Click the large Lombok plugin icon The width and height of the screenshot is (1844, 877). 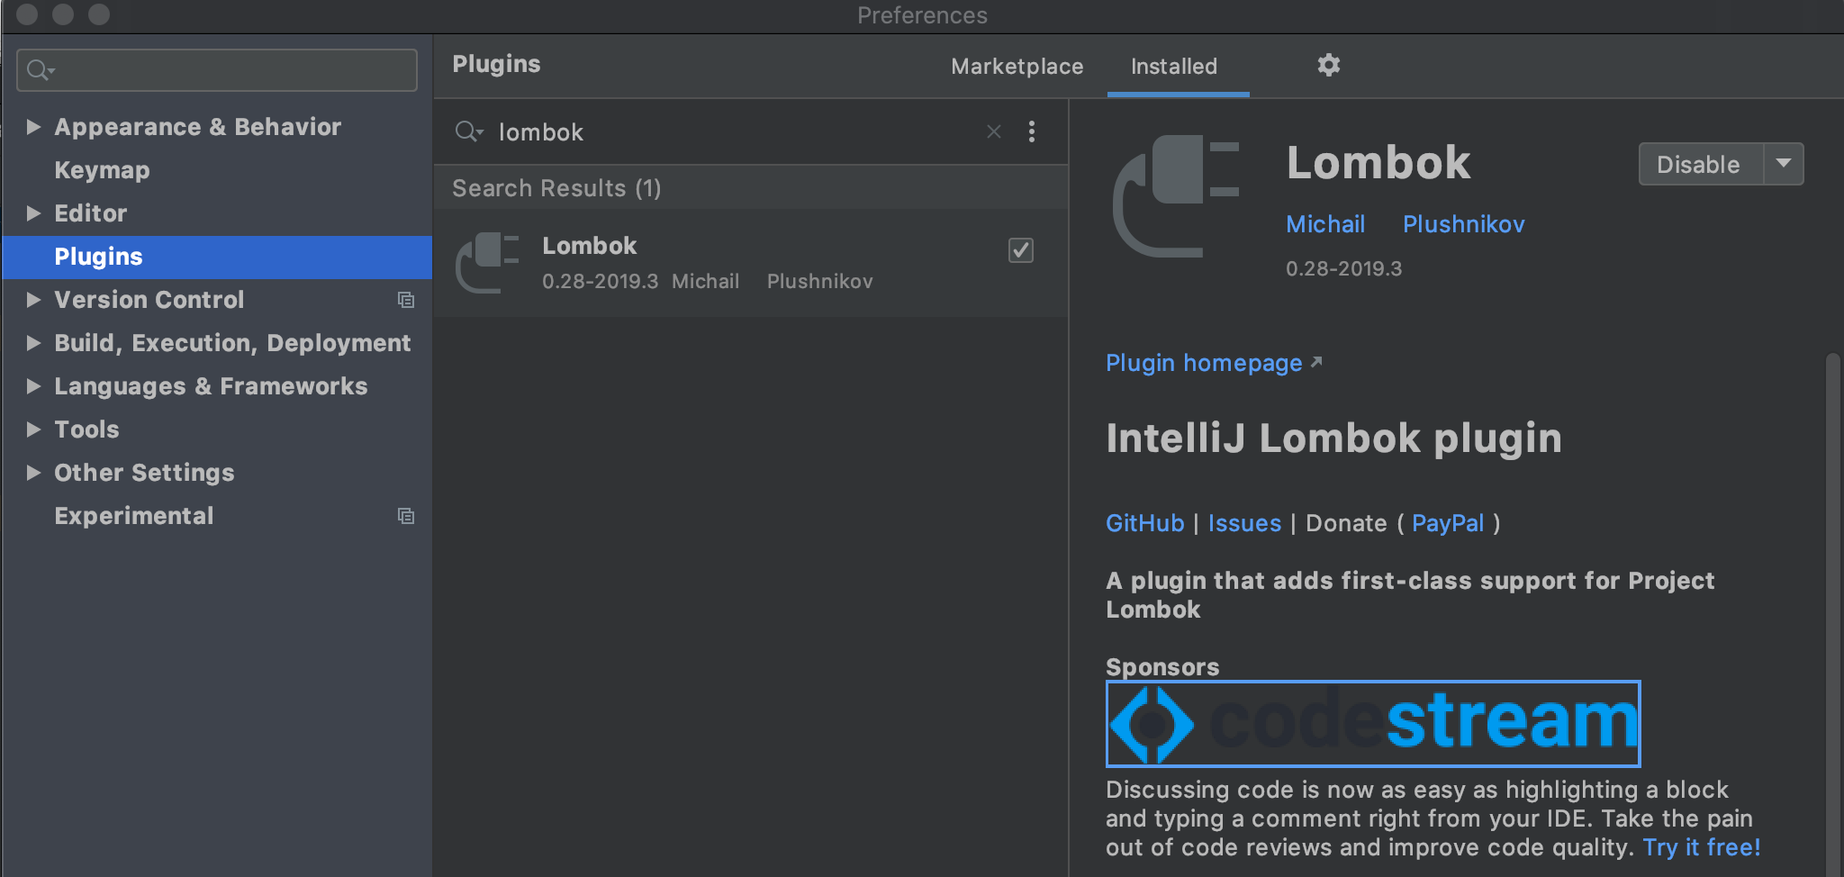[x=1176, y=195]
